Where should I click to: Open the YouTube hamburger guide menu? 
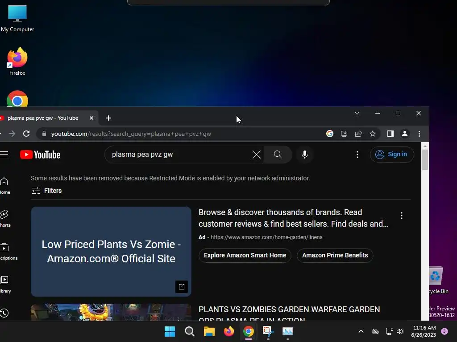coord(4,155)
